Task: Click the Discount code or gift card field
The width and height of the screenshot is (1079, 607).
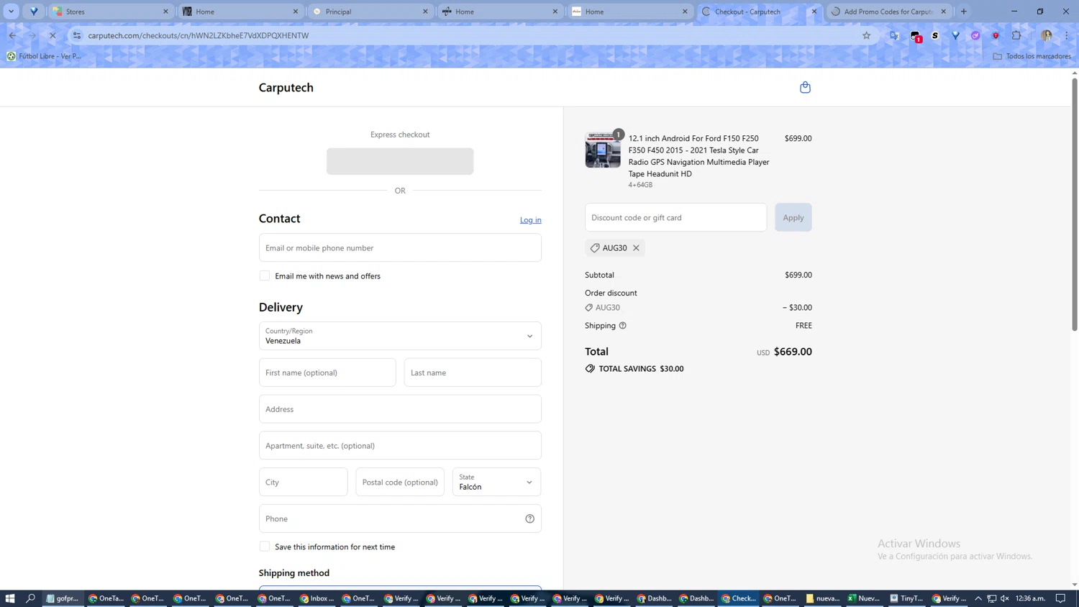Action: 675,217
